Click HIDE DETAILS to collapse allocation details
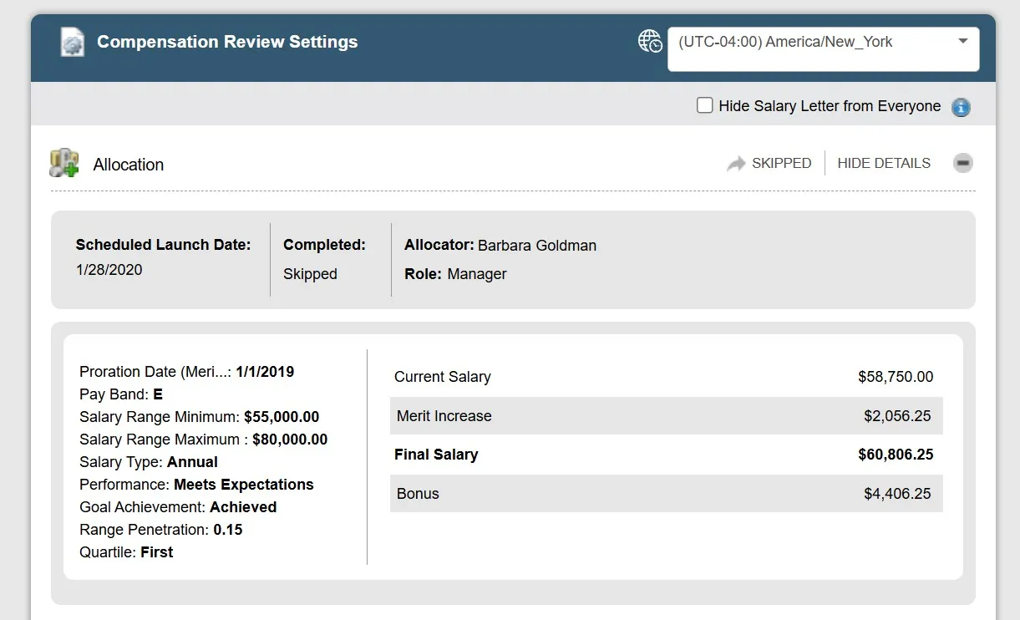The width and height of the screenshot is (1020, 620). (x=883, y=163)
